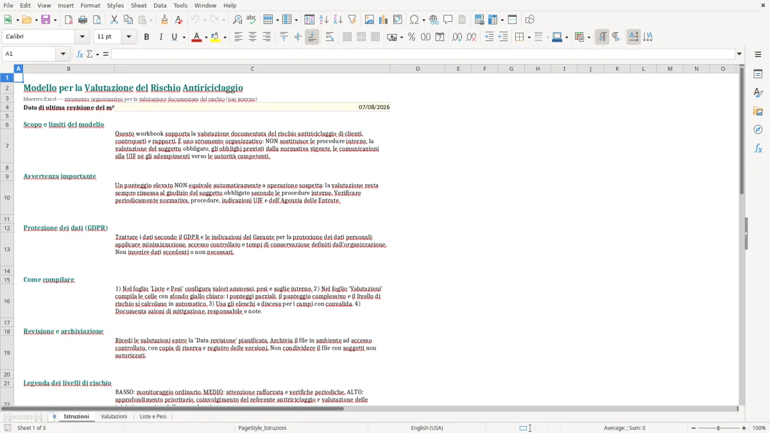Expand the formula bar
The height and width of the screenshot is (433, 770).
739,54
